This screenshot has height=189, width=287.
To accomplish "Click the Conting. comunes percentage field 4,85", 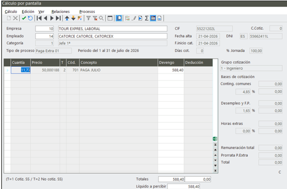I will click(x=243, y=92).
